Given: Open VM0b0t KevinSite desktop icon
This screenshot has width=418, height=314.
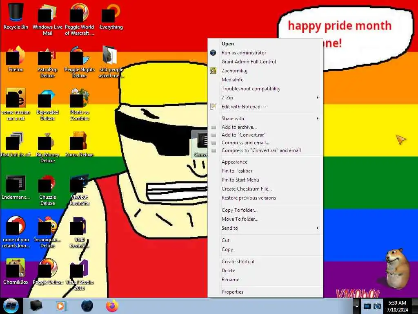Looking at the screenshot, I should coord(80,190).
